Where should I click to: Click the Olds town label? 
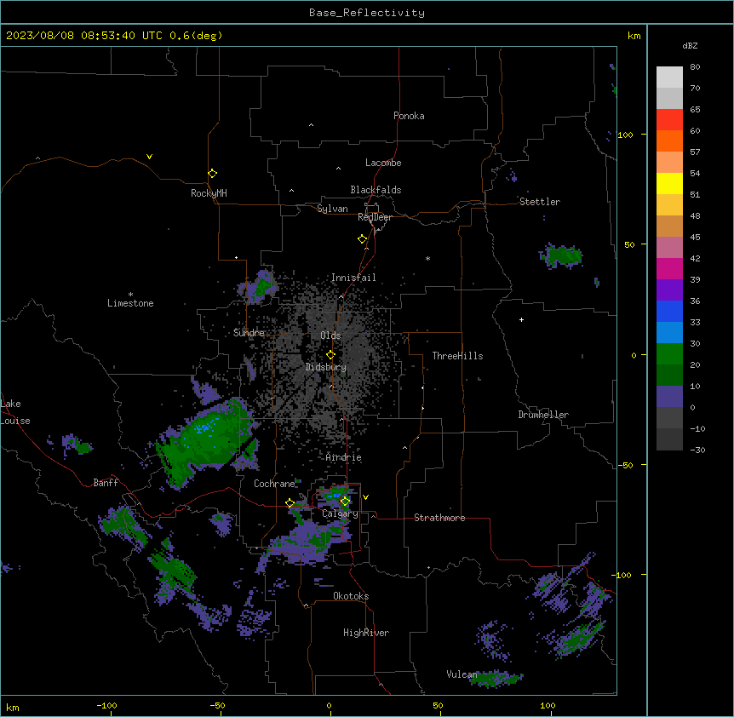point(330,336)
